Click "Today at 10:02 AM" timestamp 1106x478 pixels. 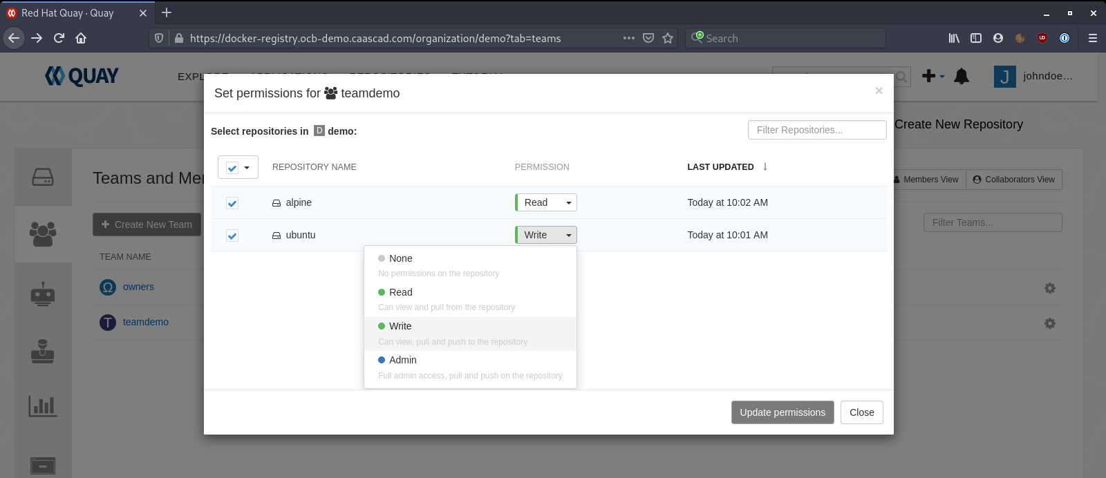click(728, 202)
